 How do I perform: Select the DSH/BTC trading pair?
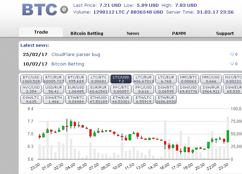click(x=166, y=89)
